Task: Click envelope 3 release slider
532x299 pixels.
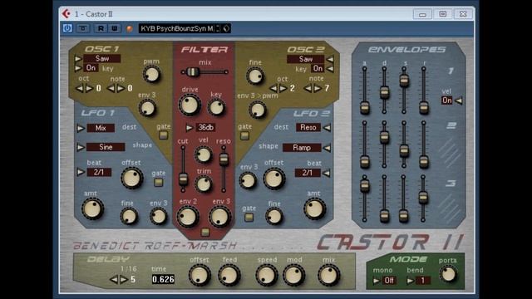Action: [x=423, y=199]
